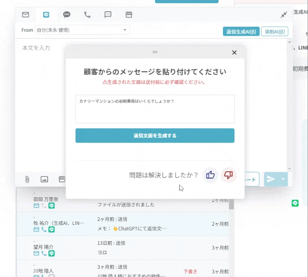308x277 pixels.
Task: Open the chat bubble message icon
Action: pos(108,15)
